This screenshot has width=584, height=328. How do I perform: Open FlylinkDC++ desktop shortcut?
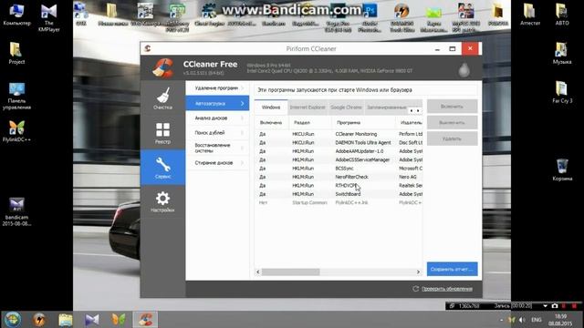16,131
